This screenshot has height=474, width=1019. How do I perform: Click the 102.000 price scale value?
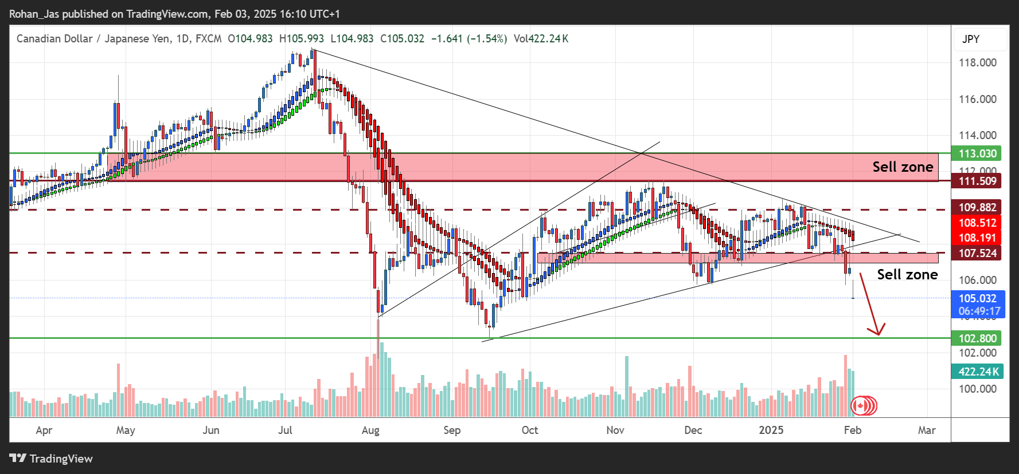[978, 353]
